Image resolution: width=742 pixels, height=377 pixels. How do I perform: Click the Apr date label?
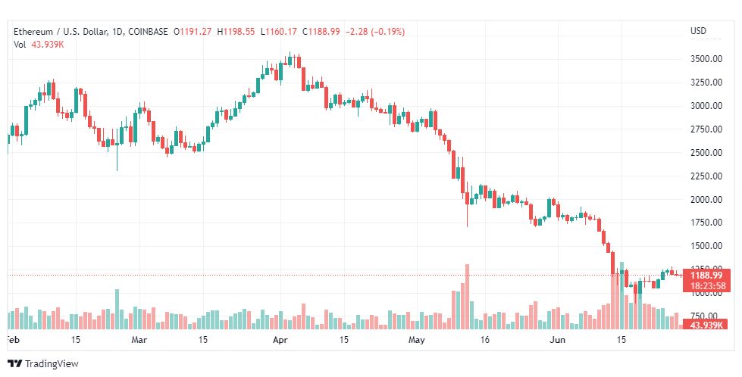point(281,341)
